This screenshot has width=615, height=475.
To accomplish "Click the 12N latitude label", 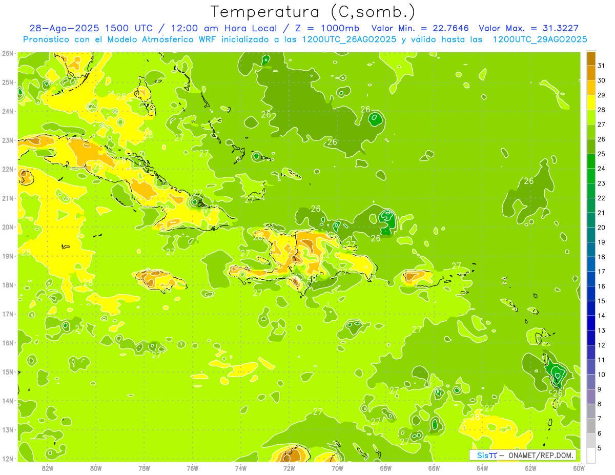I will coord(8,459).
